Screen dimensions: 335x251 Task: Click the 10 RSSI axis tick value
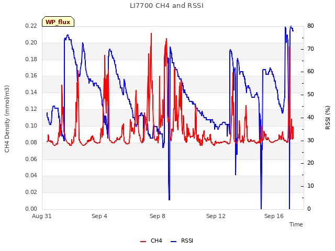[x=310, y=186]
